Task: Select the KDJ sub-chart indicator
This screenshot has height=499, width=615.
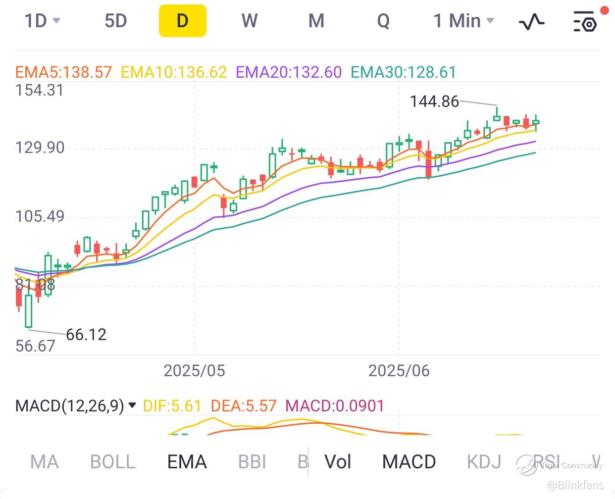Action: click(x=484, y=462)
